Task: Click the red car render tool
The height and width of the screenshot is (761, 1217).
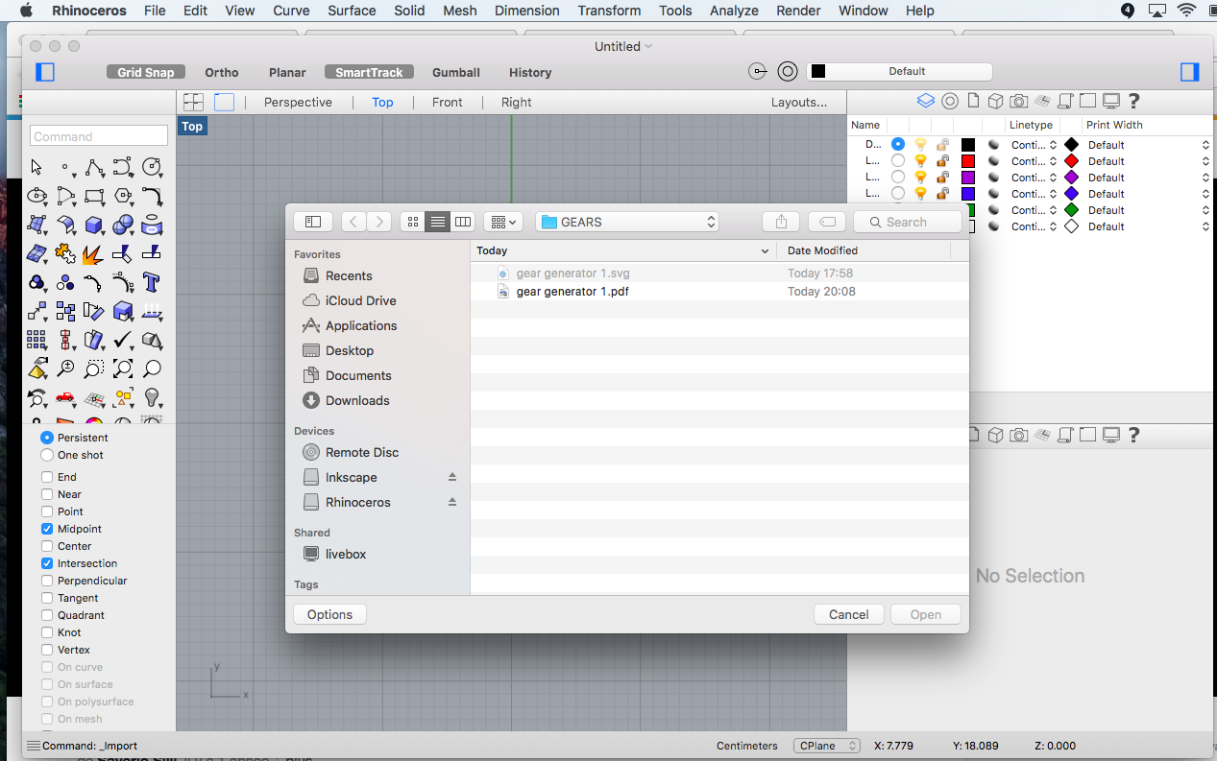Action: click(65, 398)
